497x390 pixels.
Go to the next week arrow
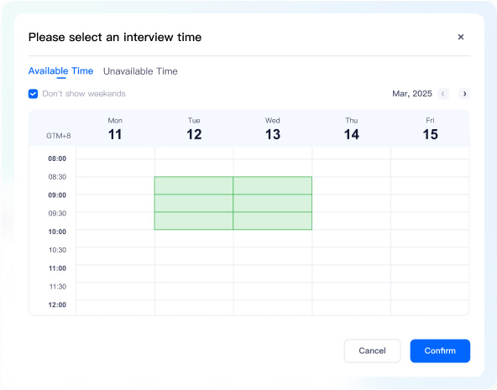point(464,94)
